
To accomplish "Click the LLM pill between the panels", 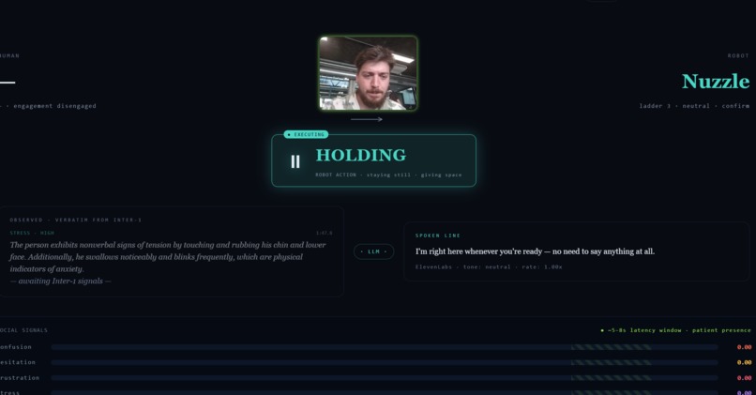I will click(373, 251).
